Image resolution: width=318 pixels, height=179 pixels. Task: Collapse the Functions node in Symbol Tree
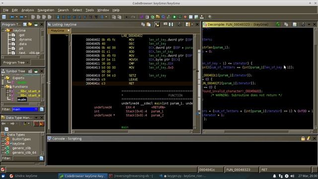pos(3,87)
